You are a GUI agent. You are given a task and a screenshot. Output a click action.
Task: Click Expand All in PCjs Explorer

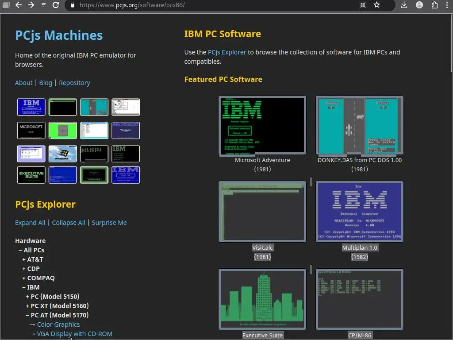tap(30, 223)
